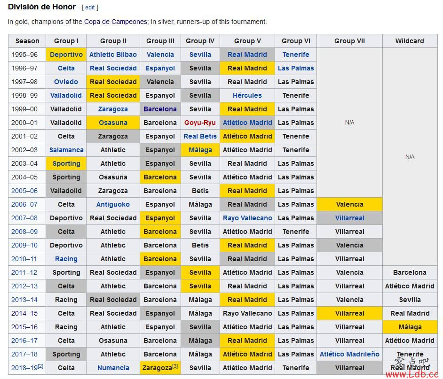Open the Numancia link

(x=113, y=368)
